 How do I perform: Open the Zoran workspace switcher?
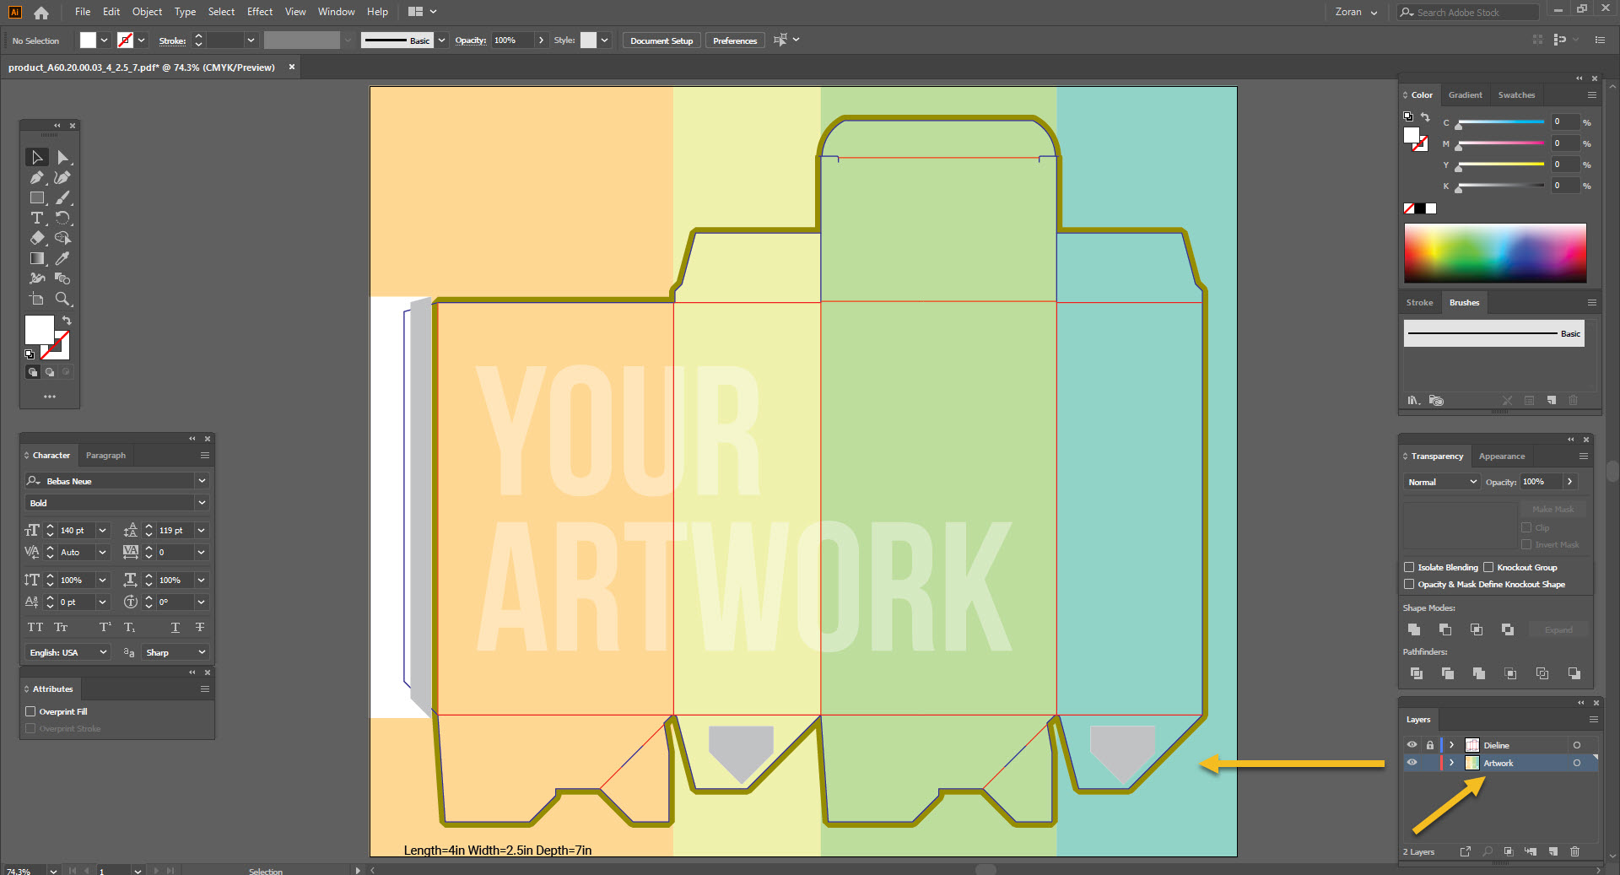(1356, 12)
